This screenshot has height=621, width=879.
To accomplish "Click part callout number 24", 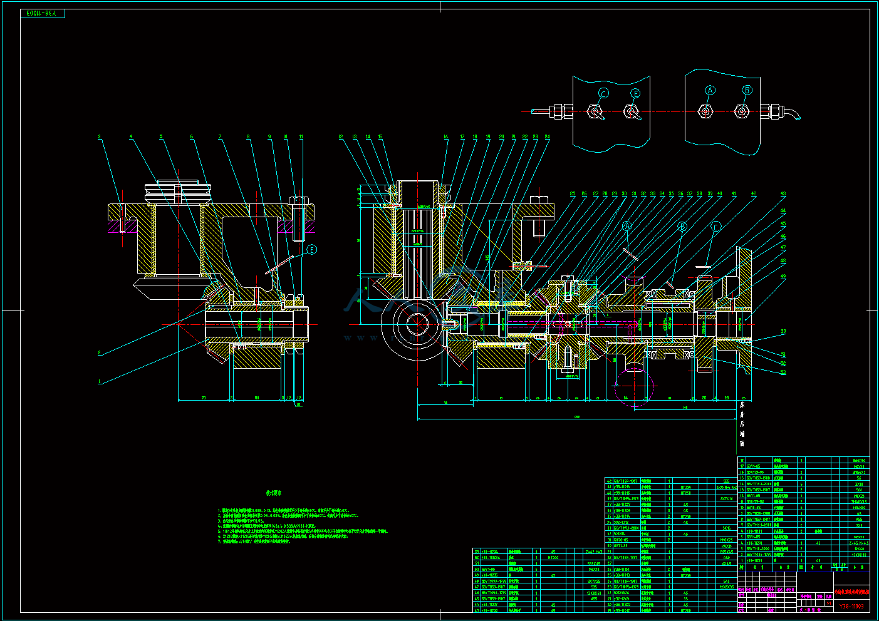I will (547, 137).
